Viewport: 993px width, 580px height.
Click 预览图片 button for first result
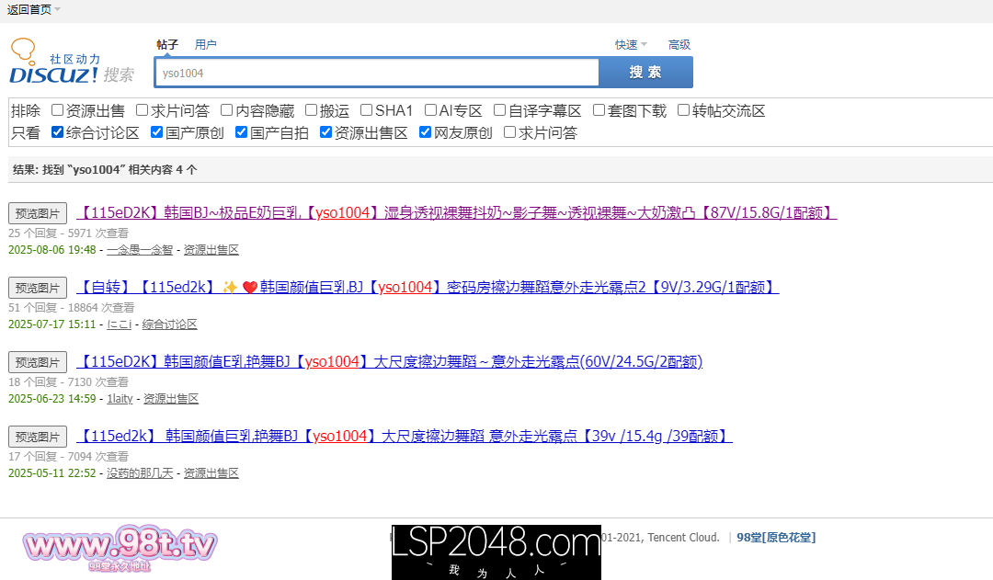(x=38, y=213)
